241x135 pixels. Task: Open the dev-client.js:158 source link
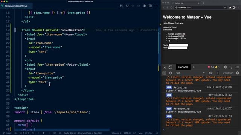tap(219, 87)
